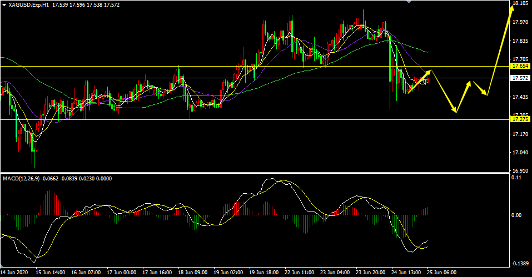Screen dimensions: 532x277
Task: Click the 0.11 value on MACD scale
Action: pyautogui.click(x=517, y=178)
